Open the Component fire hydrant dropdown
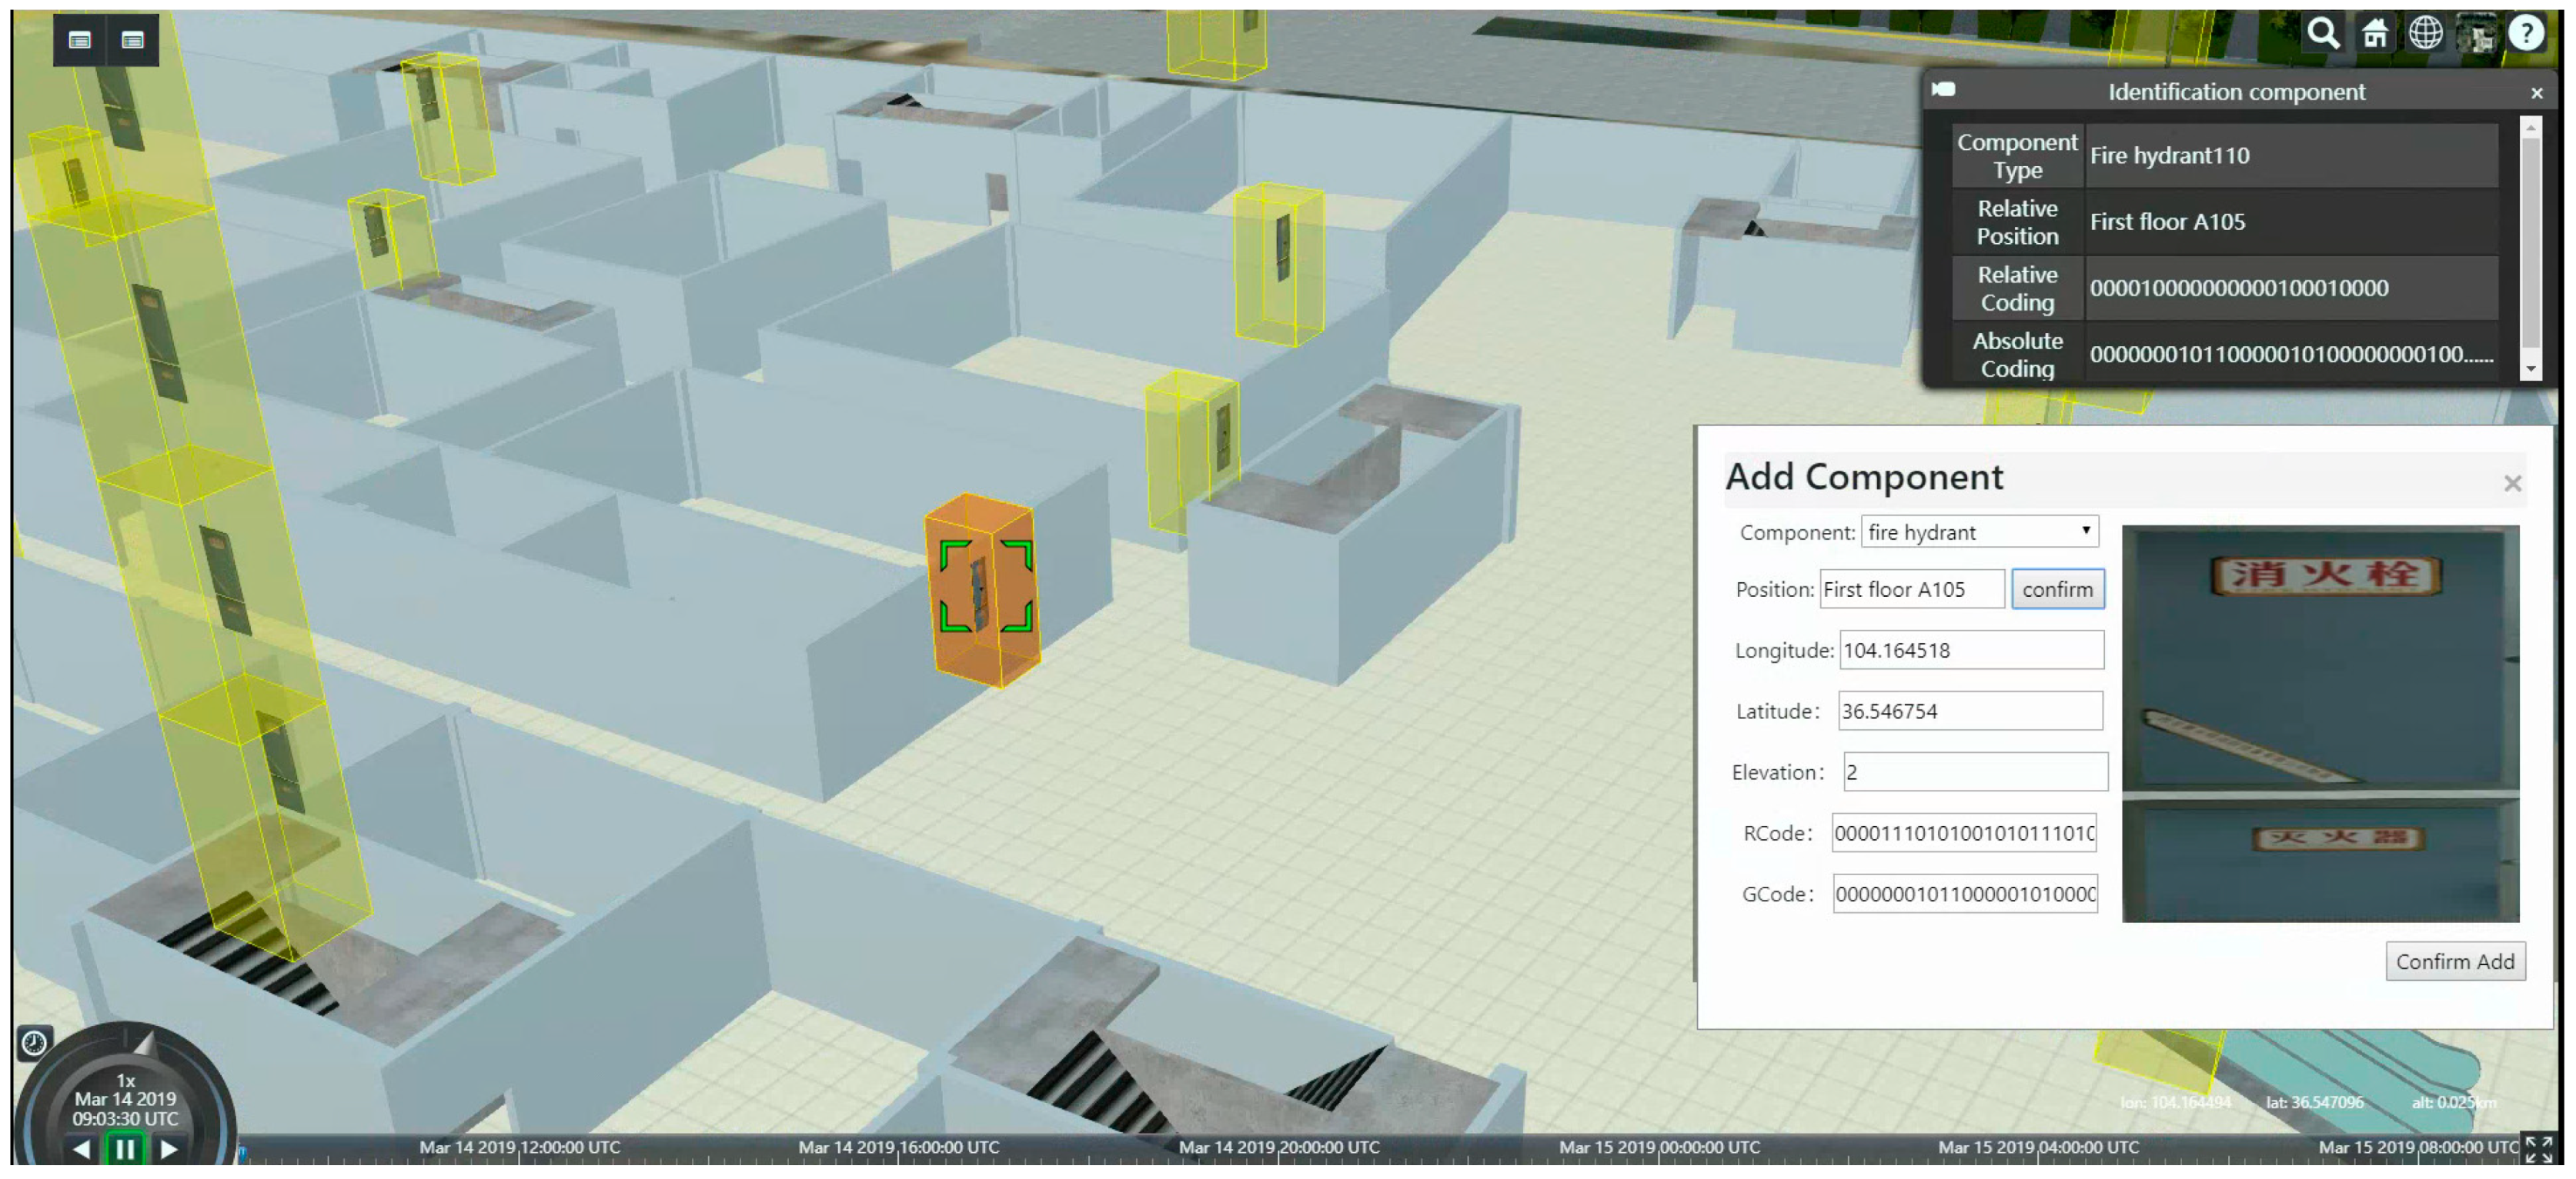Screen dimensions: 2576x1179 1979,532
